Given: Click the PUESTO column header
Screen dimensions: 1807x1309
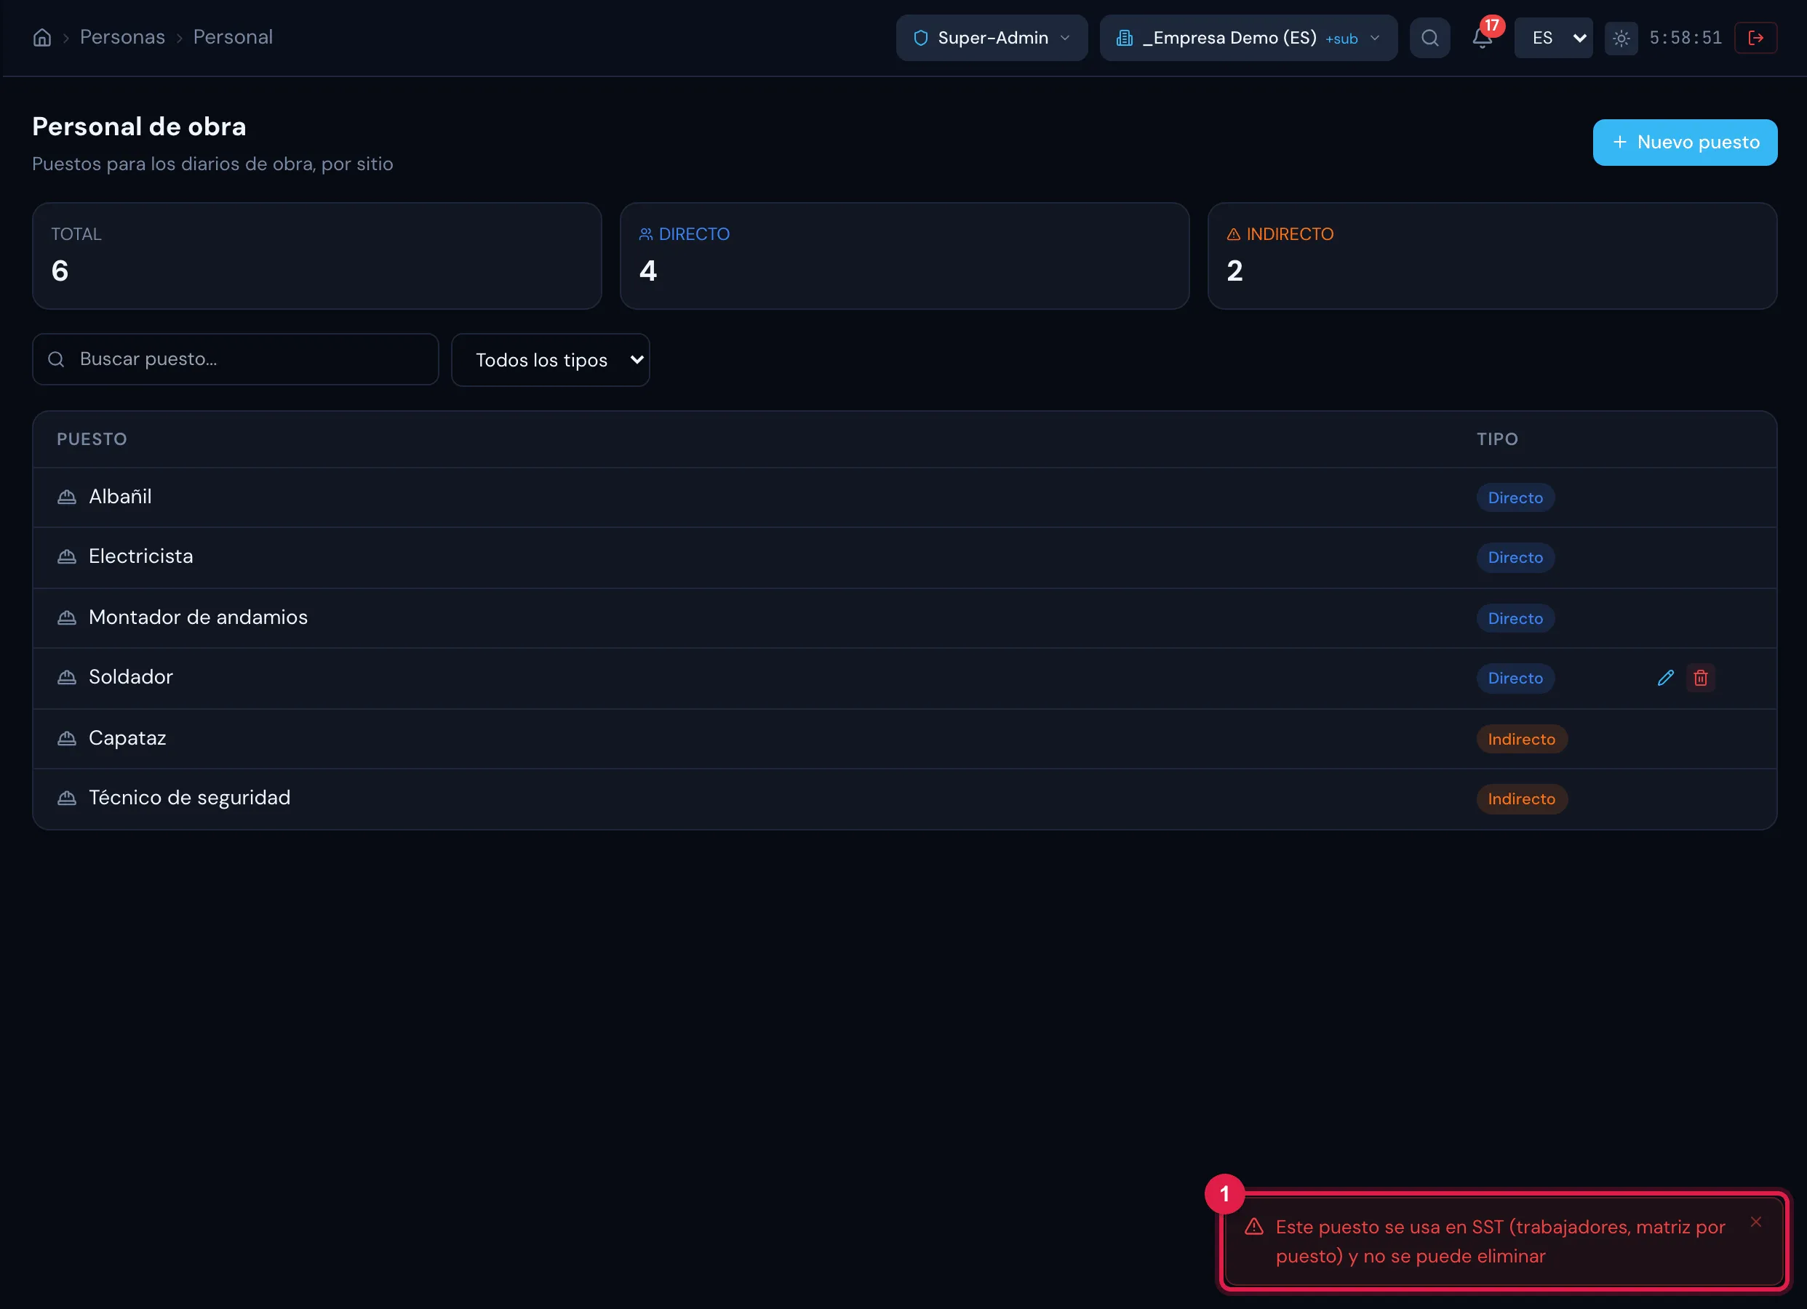Looking at the screenshot, I should [92, 439].
